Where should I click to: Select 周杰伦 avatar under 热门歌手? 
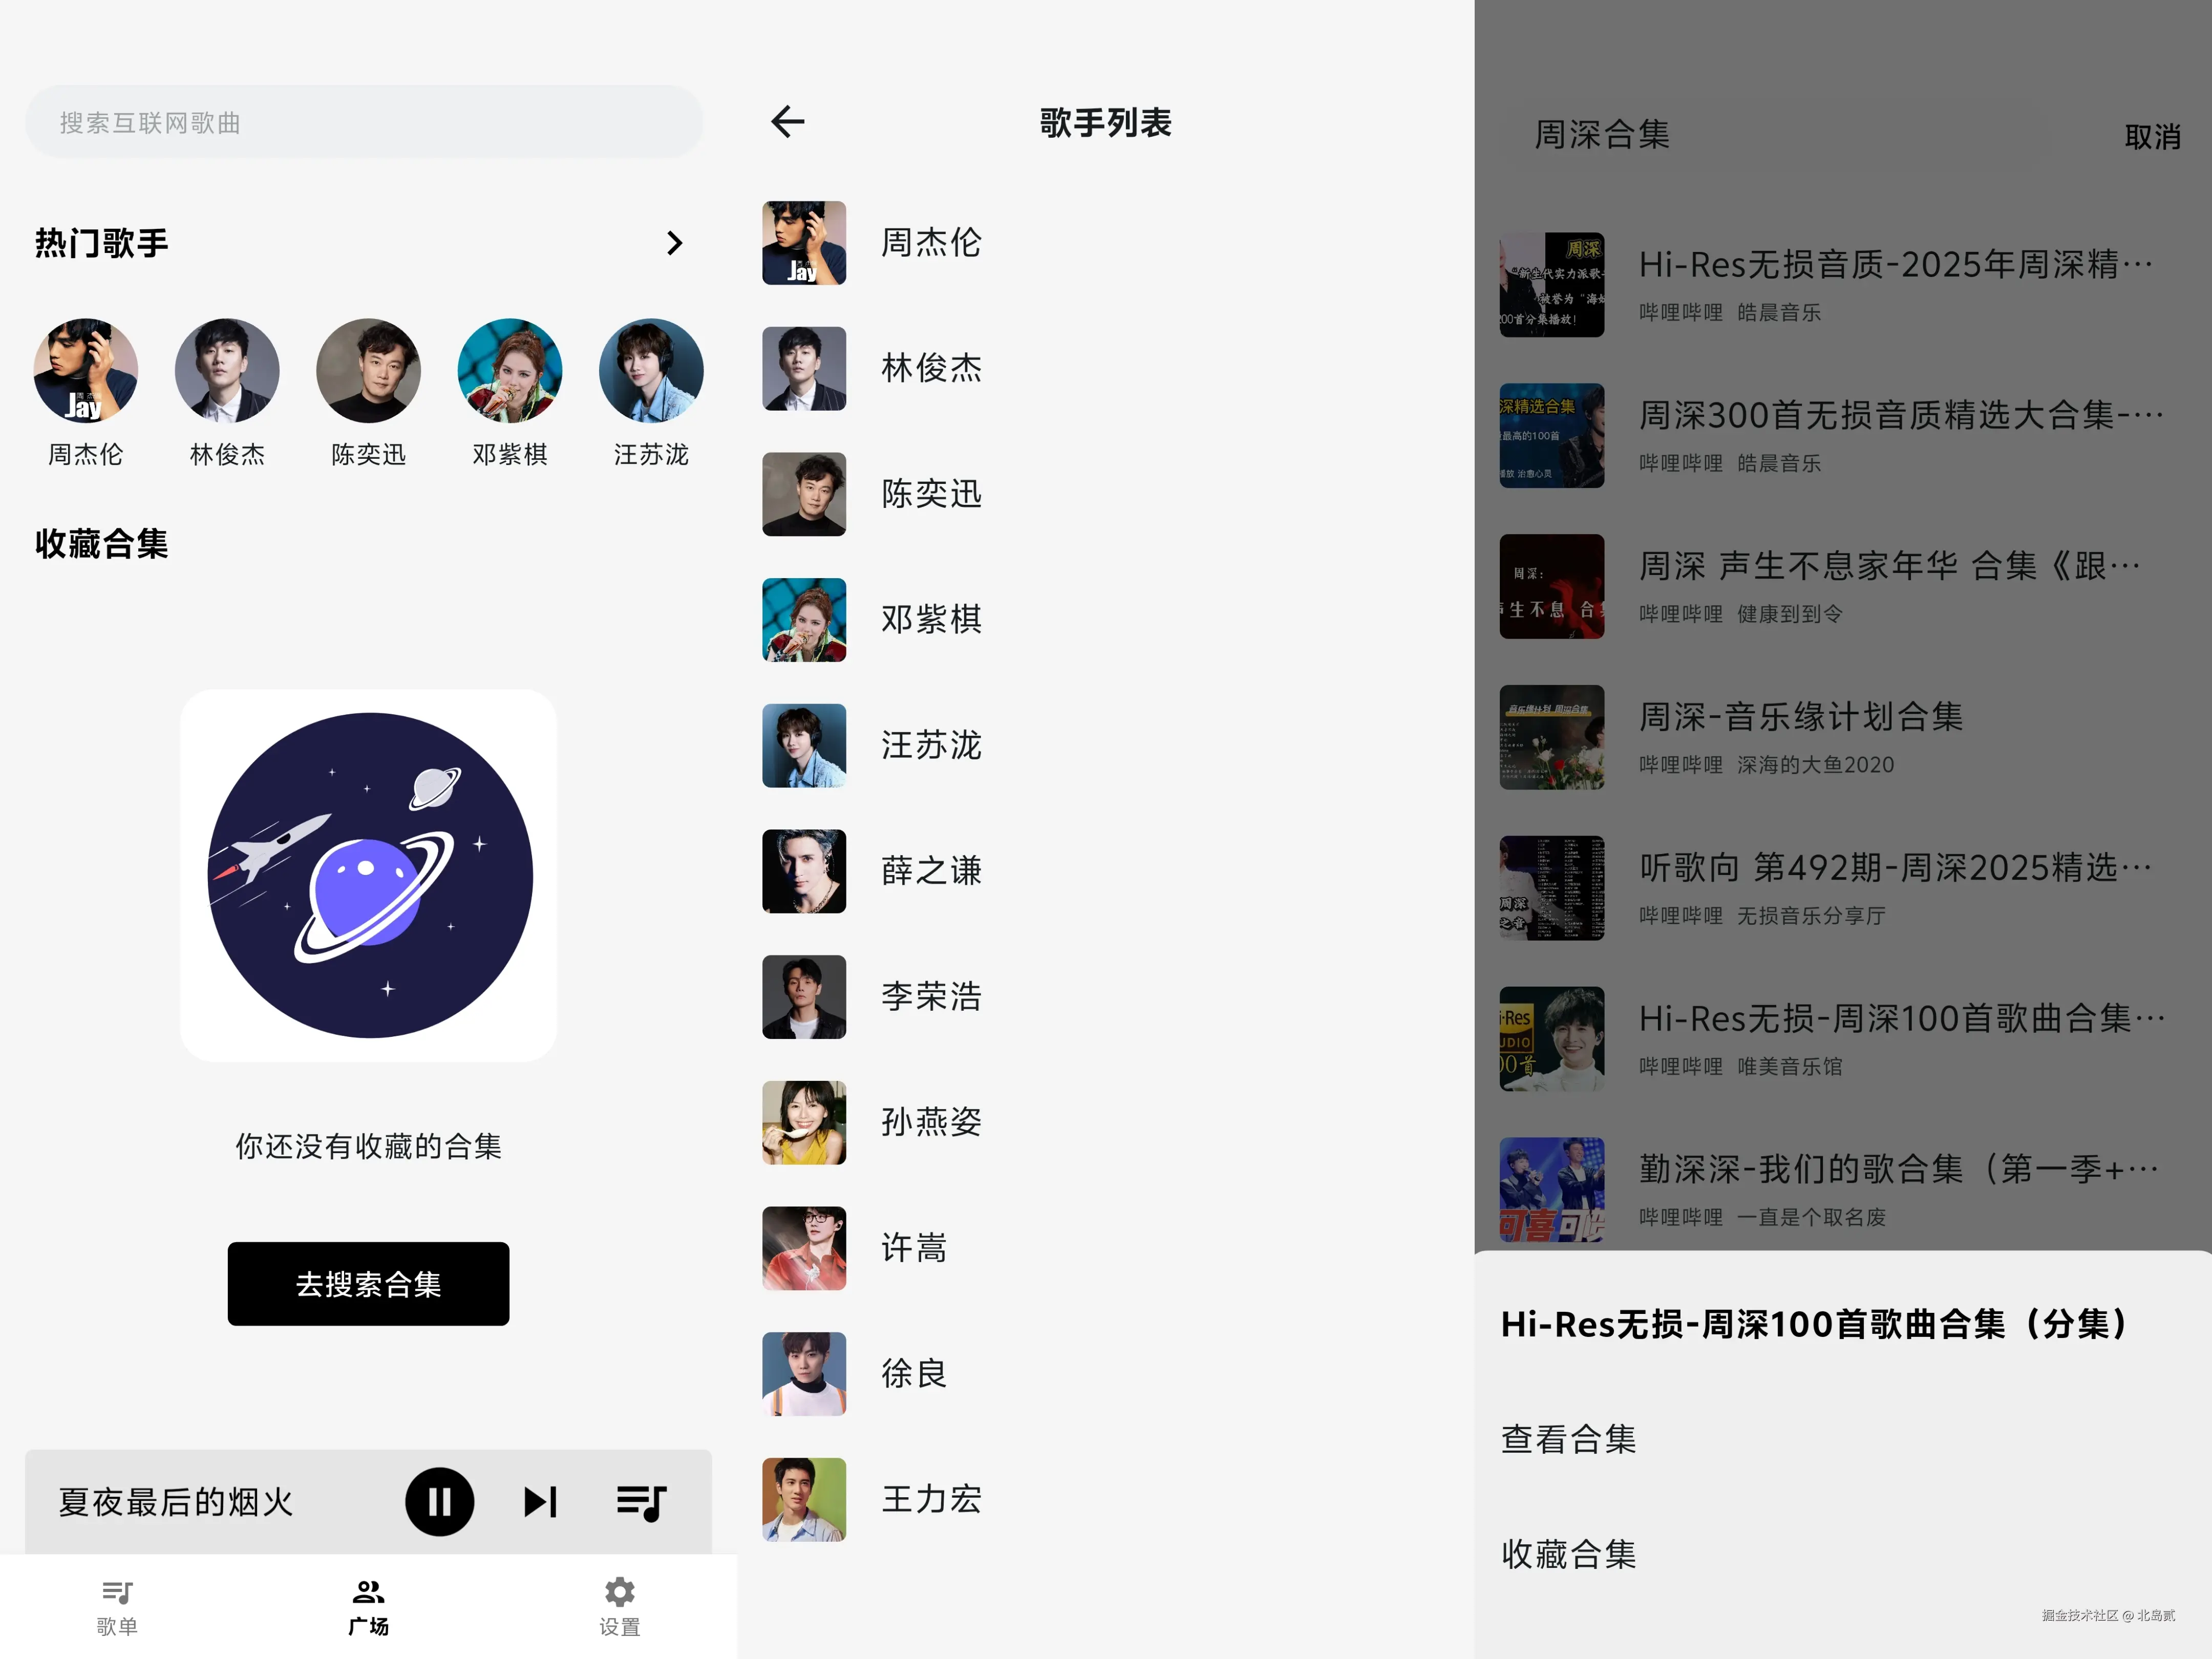pyautogui.click(x=86, y=370)
